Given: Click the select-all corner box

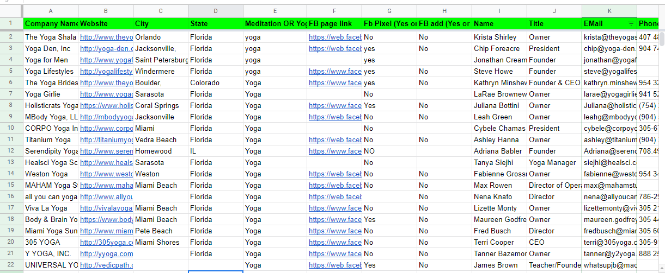Looking at the screenshot, I should 11,11.
